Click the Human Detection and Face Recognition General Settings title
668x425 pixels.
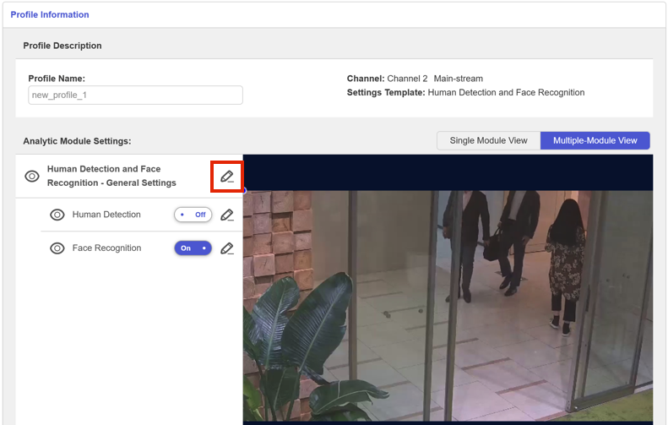(x=111, y=176)
